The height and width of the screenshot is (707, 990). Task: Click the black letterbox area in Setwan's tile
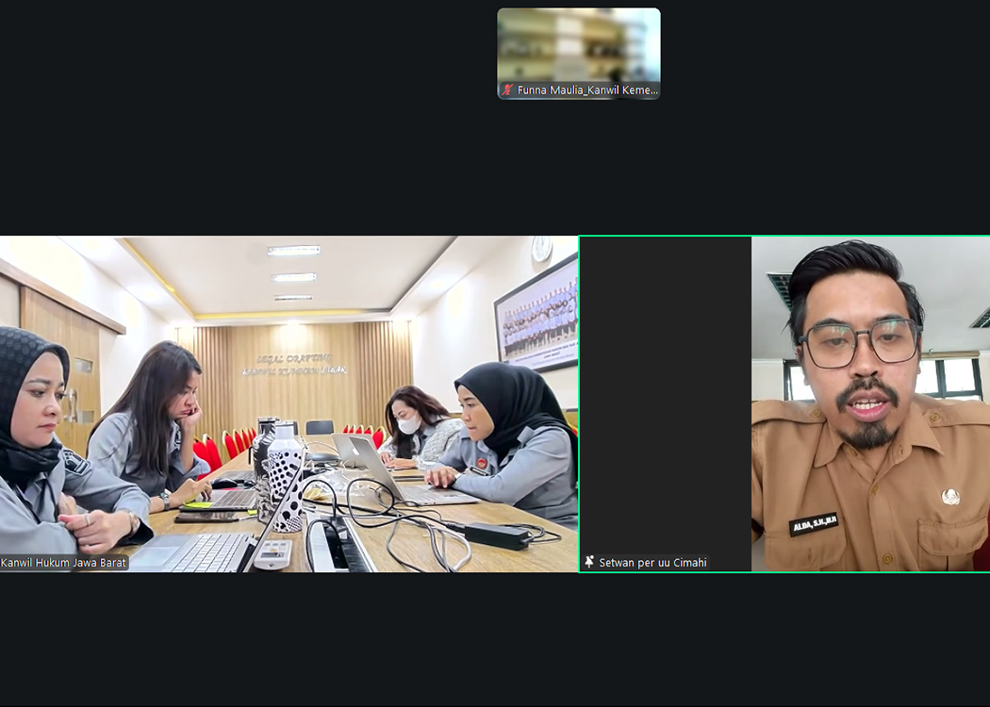[x=665, y=396]
